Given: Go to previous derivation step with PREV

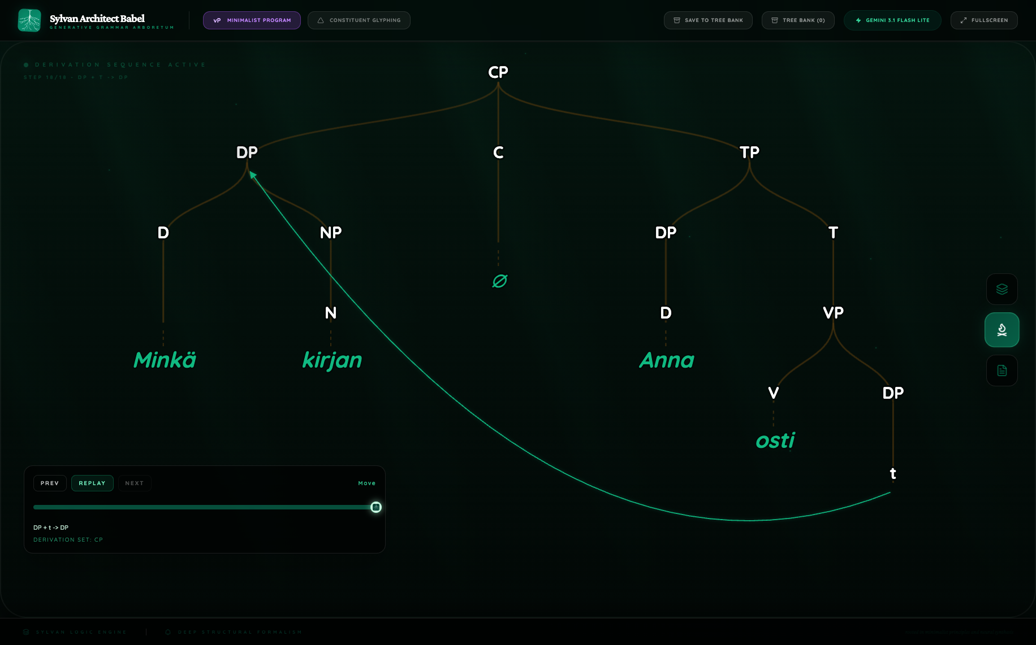Looking at the screenshot, I should pos(50,483).
